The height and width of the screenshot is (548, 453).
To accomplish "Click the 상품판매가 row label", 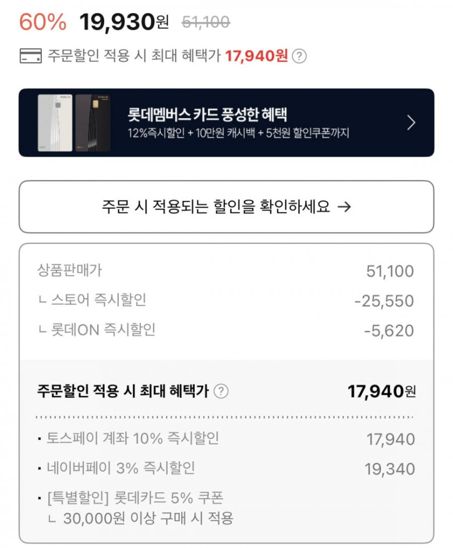I will [x=69, y=270].
